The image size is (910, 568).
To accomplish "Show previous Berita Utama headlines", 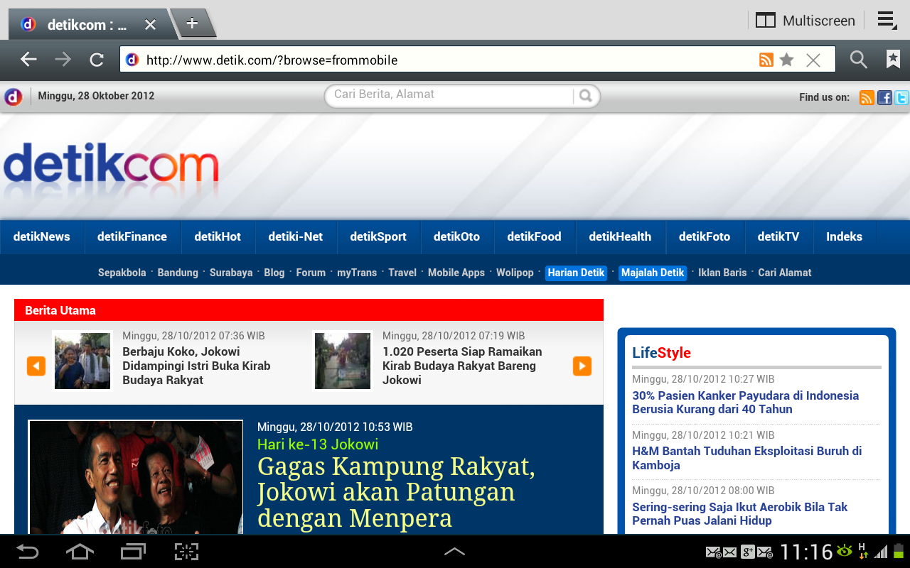I will point(36,366).
